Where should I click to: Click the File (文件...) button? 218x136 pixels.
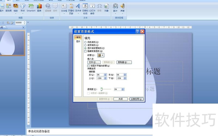click(x=94, y=62)
